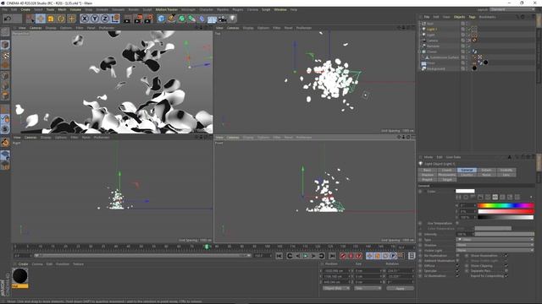Click the Hue rainbow color slider
This screenshot has width=542, height=304.
[x=506, y=206]
